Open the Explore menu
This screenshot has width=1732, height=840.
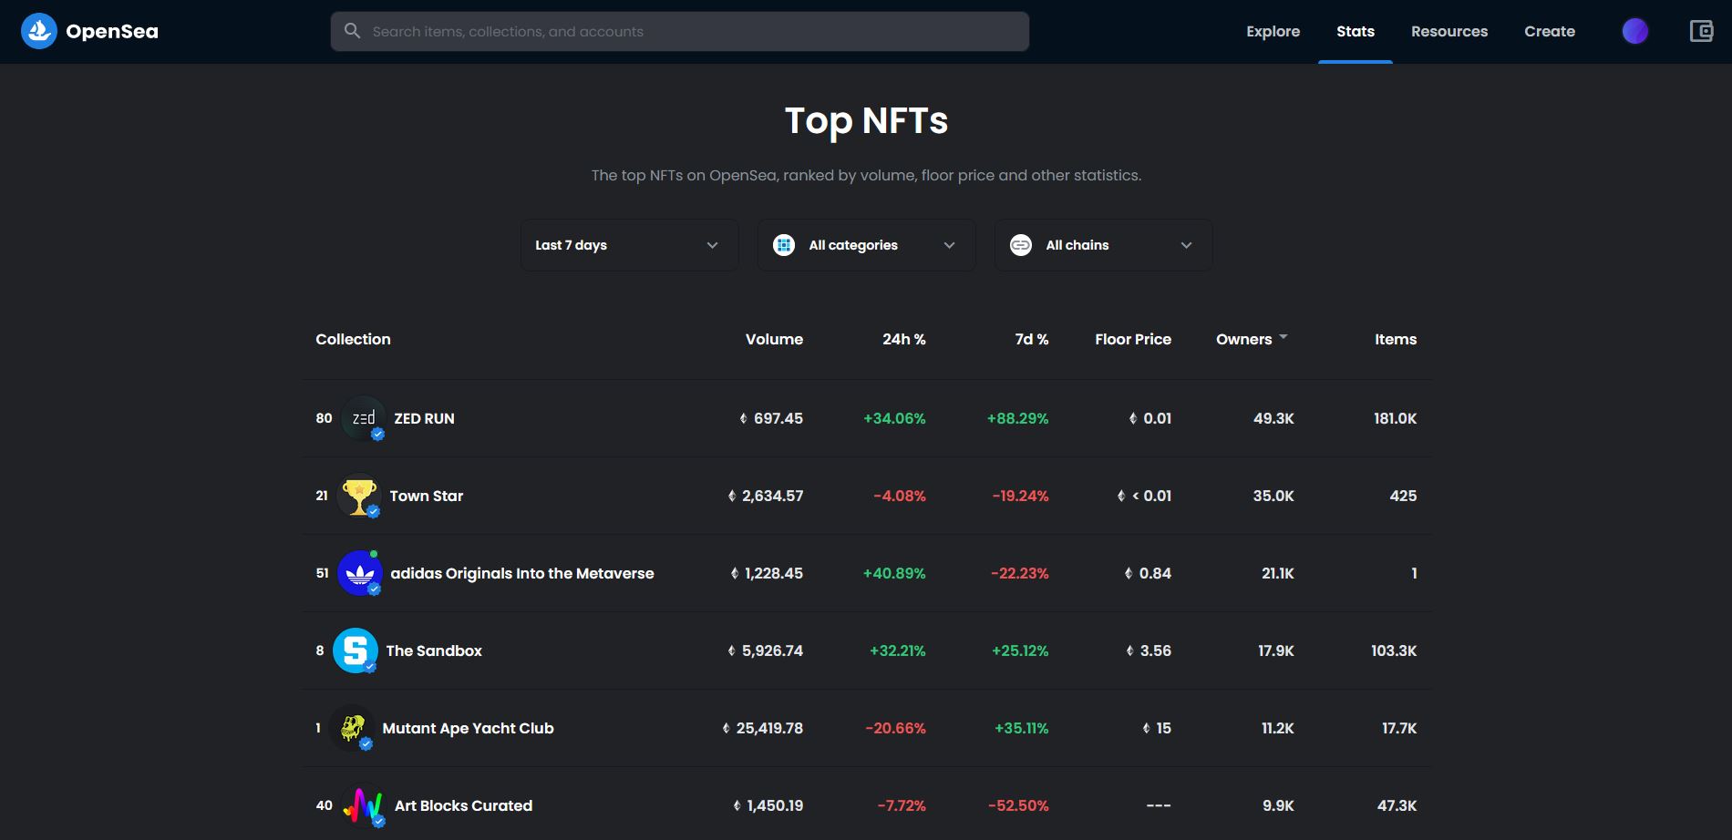1273,31
